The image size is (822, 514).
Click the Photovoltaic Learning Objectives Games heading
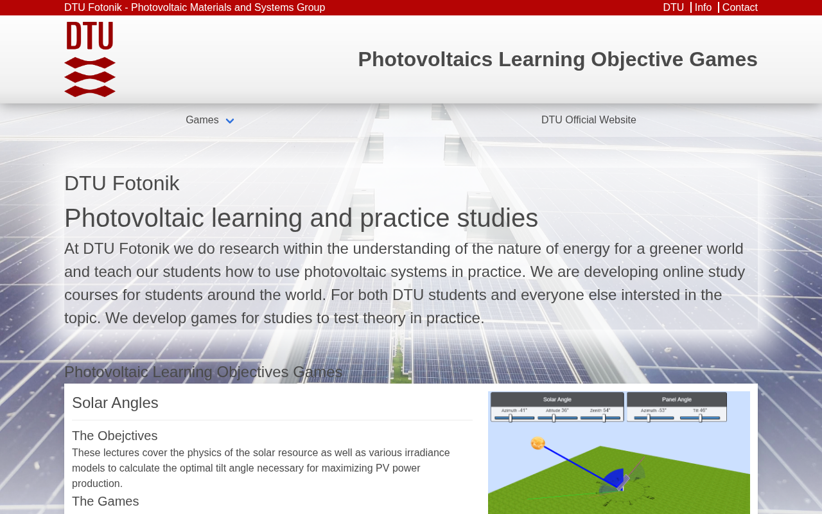click(204, 372)
